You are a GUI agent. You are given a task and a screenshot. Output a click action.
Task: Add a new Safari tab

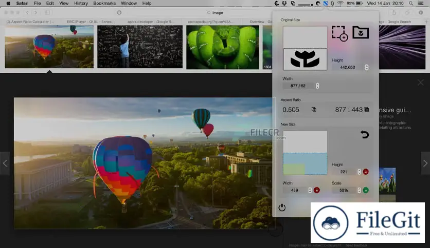point(426,22)
